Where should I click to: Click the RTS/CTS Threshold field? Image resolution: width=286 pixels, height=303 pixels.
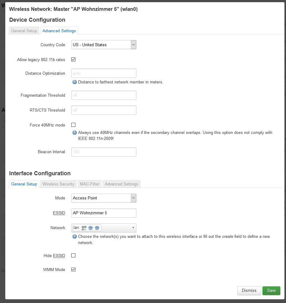pyautogui.click(x=104, y=110)
